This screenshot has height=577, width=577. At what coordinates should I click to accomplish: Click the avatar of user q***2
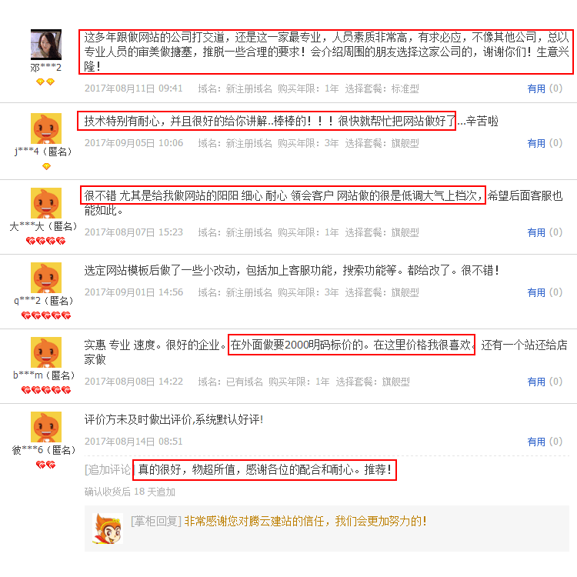click(x=46, y=278)
